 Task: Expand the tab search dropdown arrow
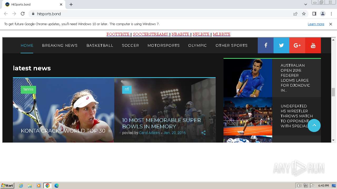306,4
